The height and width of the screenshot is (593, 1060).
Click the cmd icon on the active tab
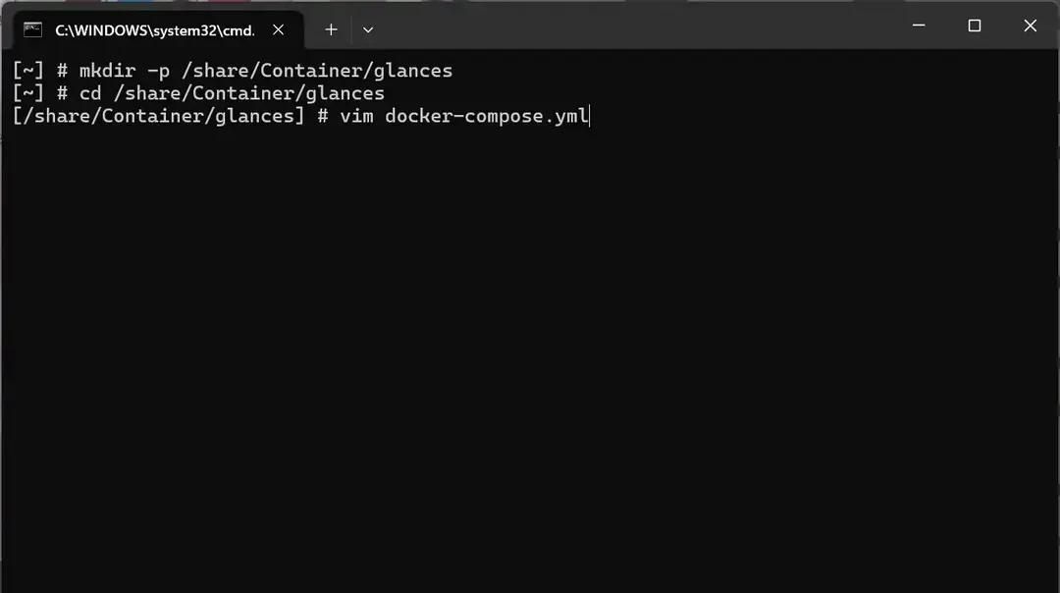tap(33, 29)
